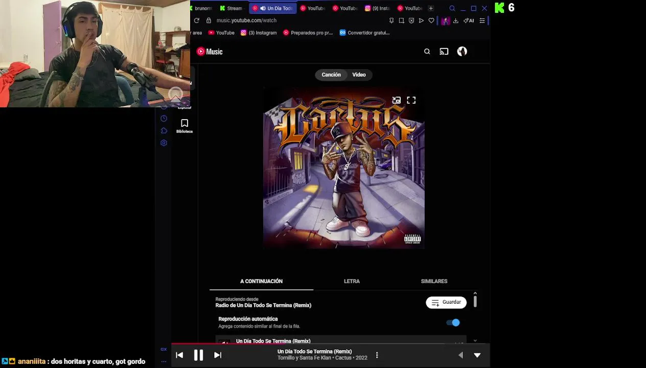Collapse the player page with down arrow
This screenshot has width=646, height=368.
[x=477, y=355]
